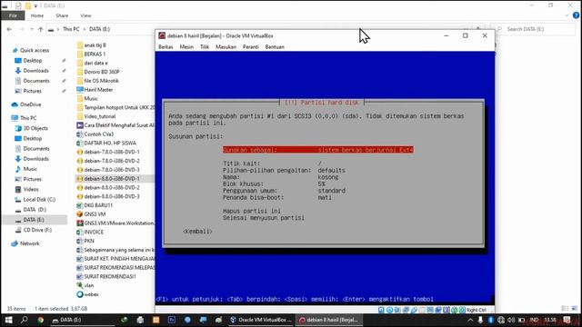Viewport: 582px width, 327px height.
Task: Select CD Drive (F:) in navigation pane
Action: pos(37,230)
